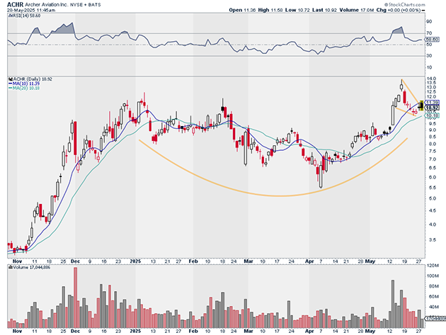Click the Last 10.92 quote in header
Image resolution: width=446 pixels, height=335 pixels.
[324, 10]
